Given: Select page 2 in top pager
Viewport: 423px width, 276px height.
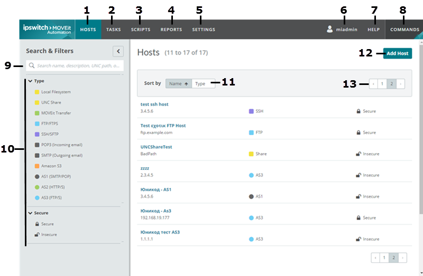Looking at the screenshot, I should [391, 84].
